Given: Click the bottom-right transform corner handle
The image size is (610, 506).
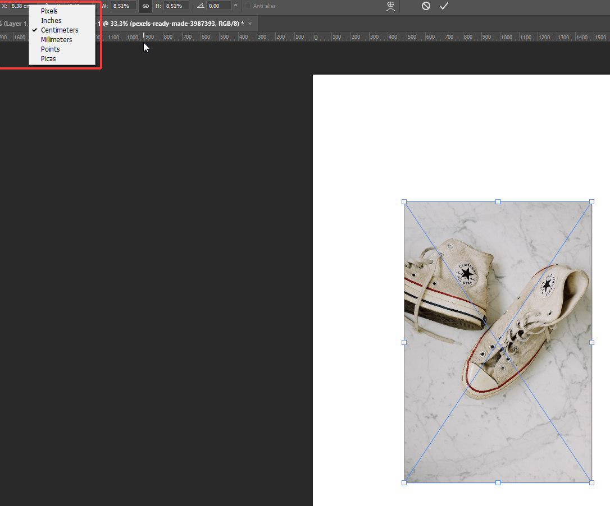Looking at the screenshot, I should pos(591,482).
